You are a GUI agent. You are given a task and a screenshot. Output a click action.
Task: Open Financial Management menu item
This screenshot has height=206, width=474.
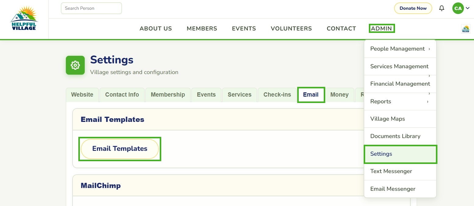[400, 84]
